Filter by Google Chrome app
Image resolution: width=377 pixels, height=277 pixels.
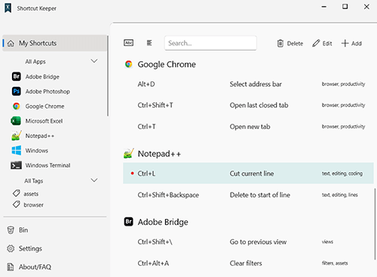[44, 106]
